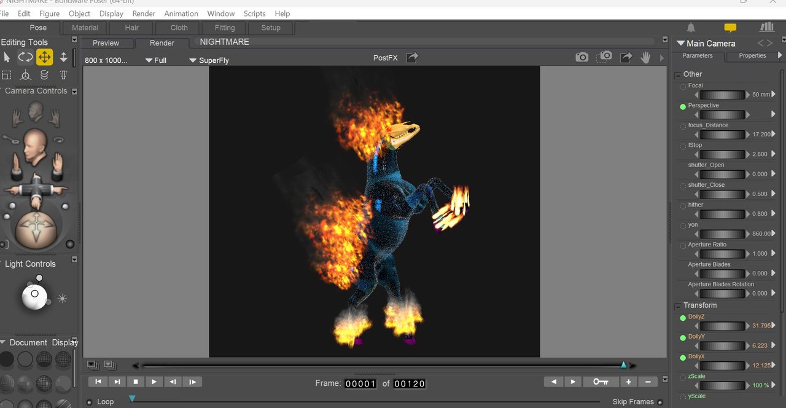Screen dimensions: 786x408
Task: Toggle the fStop parameter animation dot
Action: pyautogui.click(x=683, y=146)
